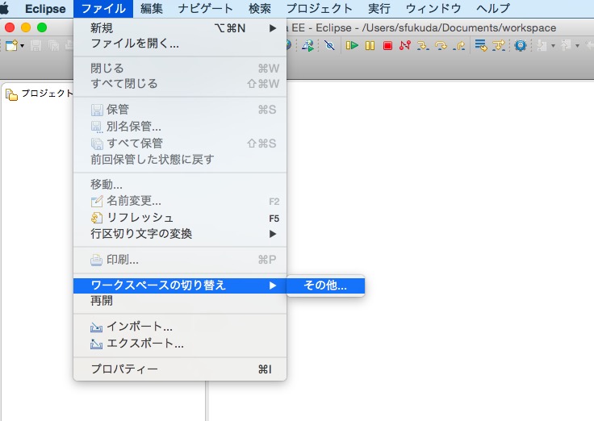Click the Step Into icon
This screenshot has height=421, width=594.
(x=422, y=46)
